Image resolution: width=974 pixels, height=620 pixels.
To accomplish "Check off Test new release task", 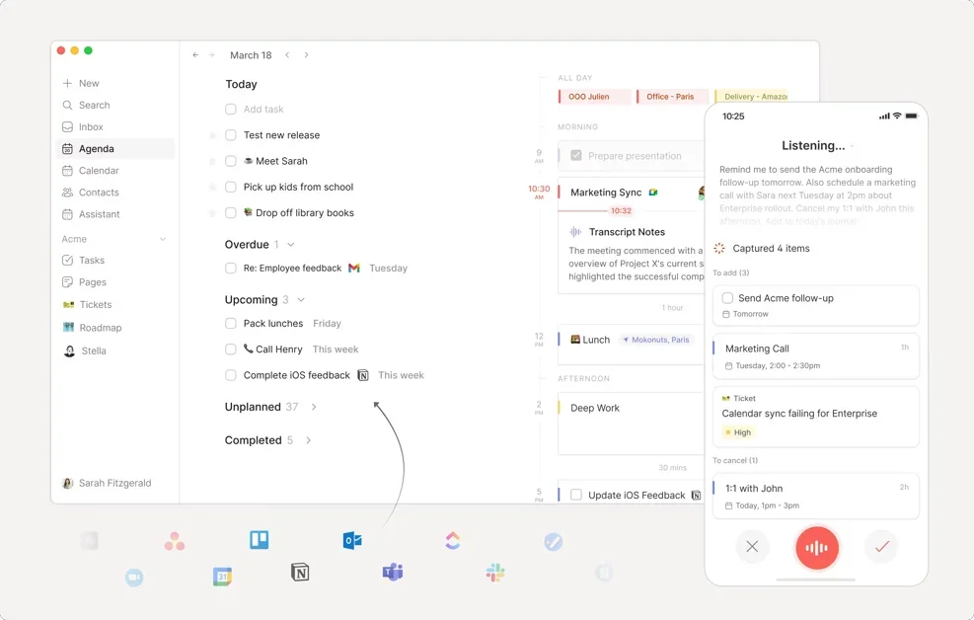I will (x=231, y=135).
